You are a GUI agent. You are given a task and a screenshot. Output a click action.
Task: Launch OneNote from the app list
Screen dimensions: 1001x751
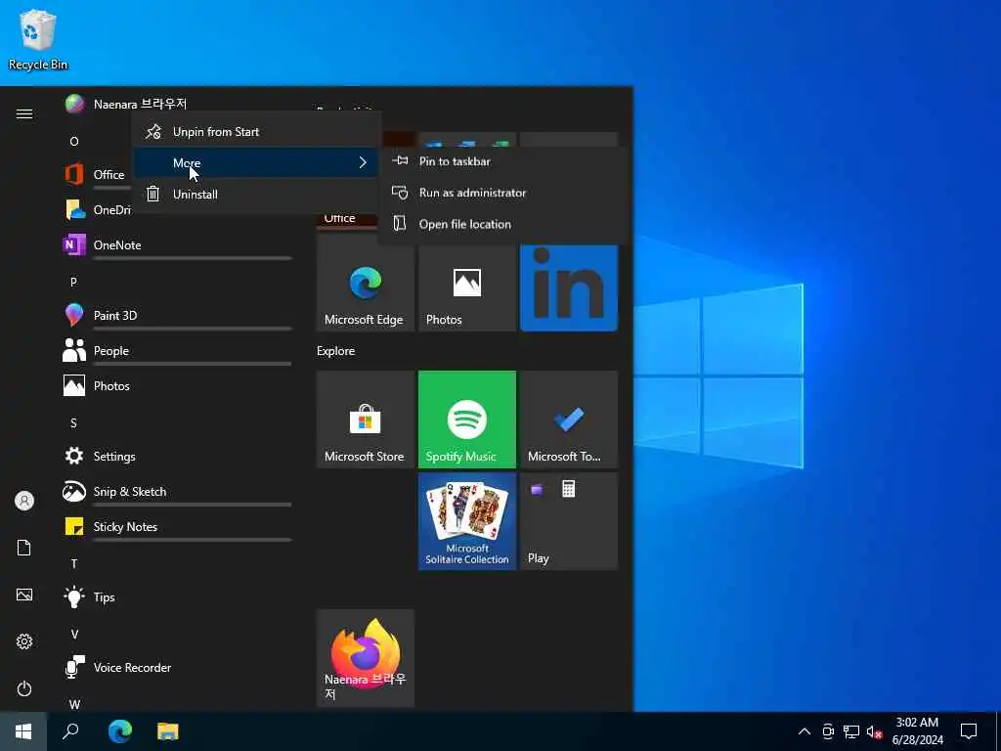tap(178, 244)
